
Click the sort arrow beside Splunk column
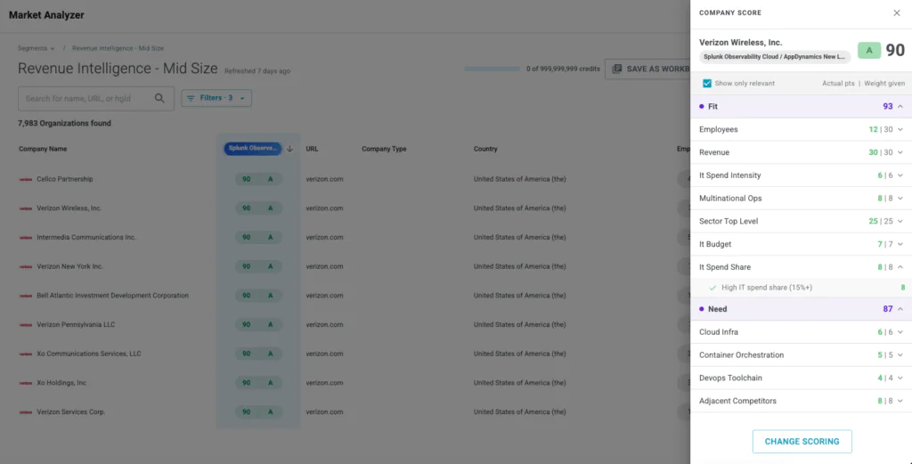(x=289, y=149)
